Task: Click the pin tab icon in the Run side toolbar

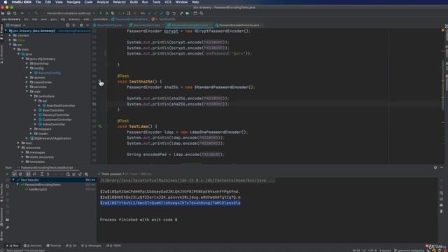Action: (8, 227)
